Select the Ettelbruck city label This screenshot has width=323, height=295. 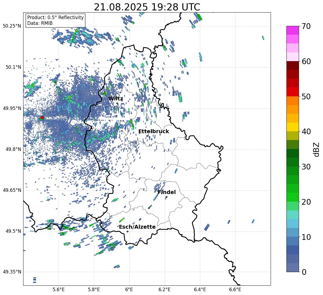point(154,132)
